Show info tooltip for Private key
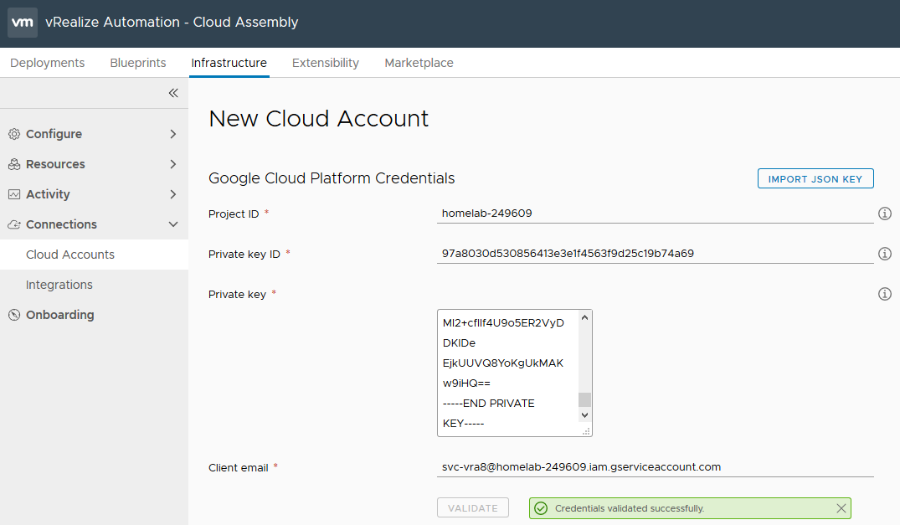The width and height of the screenshot is (900, 525). pyautogui.click(x=884, y=294)
